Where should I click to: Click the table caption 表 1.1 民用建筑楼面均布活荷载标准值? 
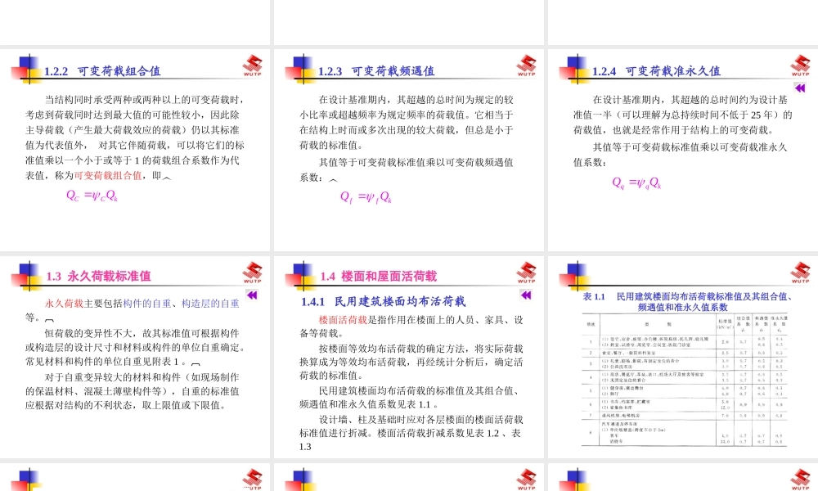(x=688, y=302)
